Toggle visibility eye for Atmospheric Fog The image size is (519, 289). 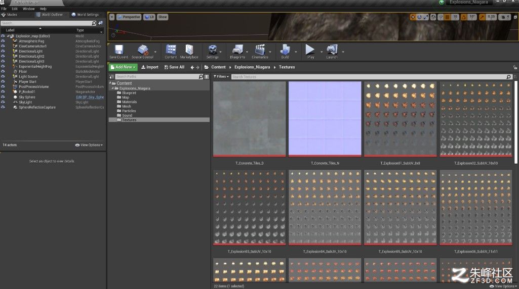click(x=3, y=41)
